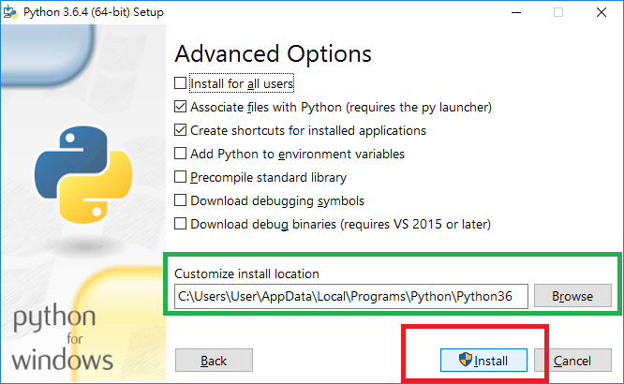
Task: Click the Python installer icon in title bar
Action: coord(10,12)
